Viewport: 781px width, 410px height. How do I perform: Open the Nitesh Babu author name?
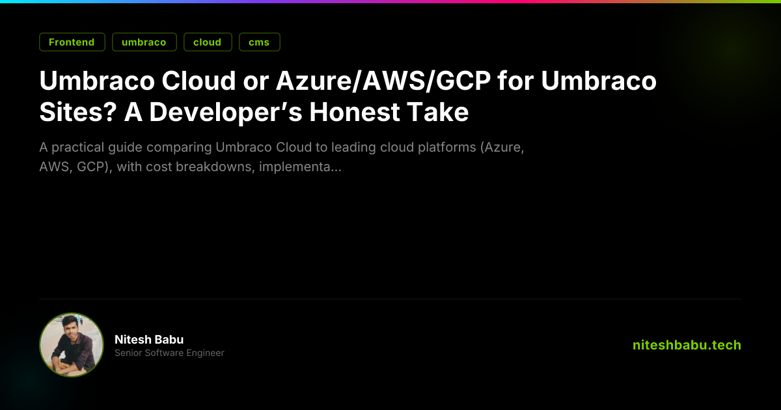pos(149,340)
